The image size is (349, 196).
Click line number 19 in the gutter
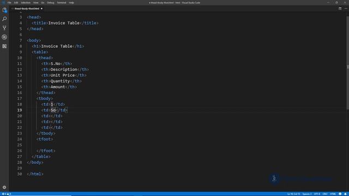20,110
